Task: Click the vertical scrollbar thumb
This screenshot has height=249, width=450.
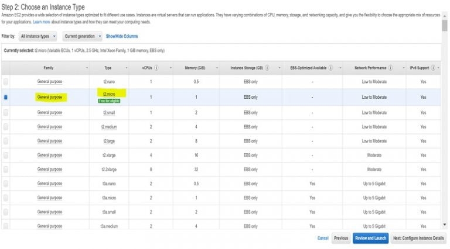Action: [445, 25]
